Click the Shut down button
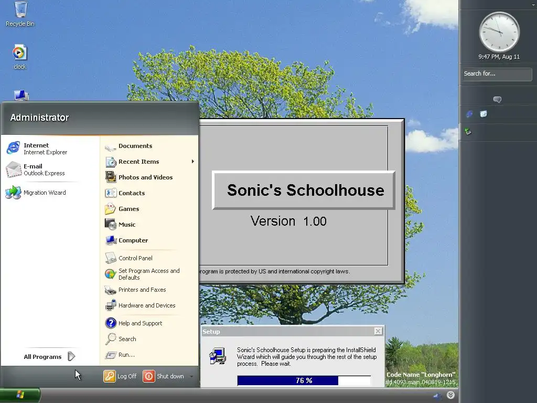The height and width of the screenshot is (403, 537). pyautogui.click(x=164, y=376)
